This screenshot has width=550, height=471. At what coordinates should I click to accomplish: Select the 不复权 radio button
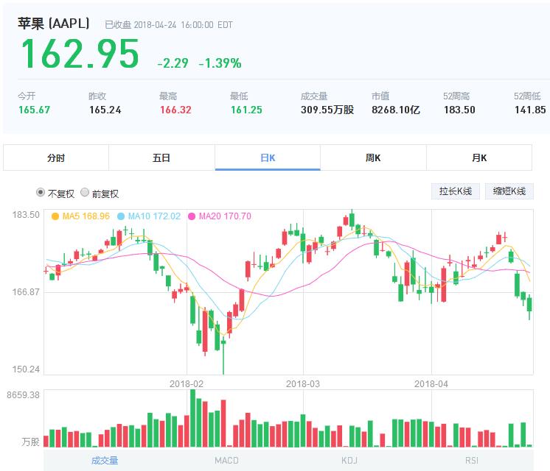pyautogui.click(x=41, y=193)
